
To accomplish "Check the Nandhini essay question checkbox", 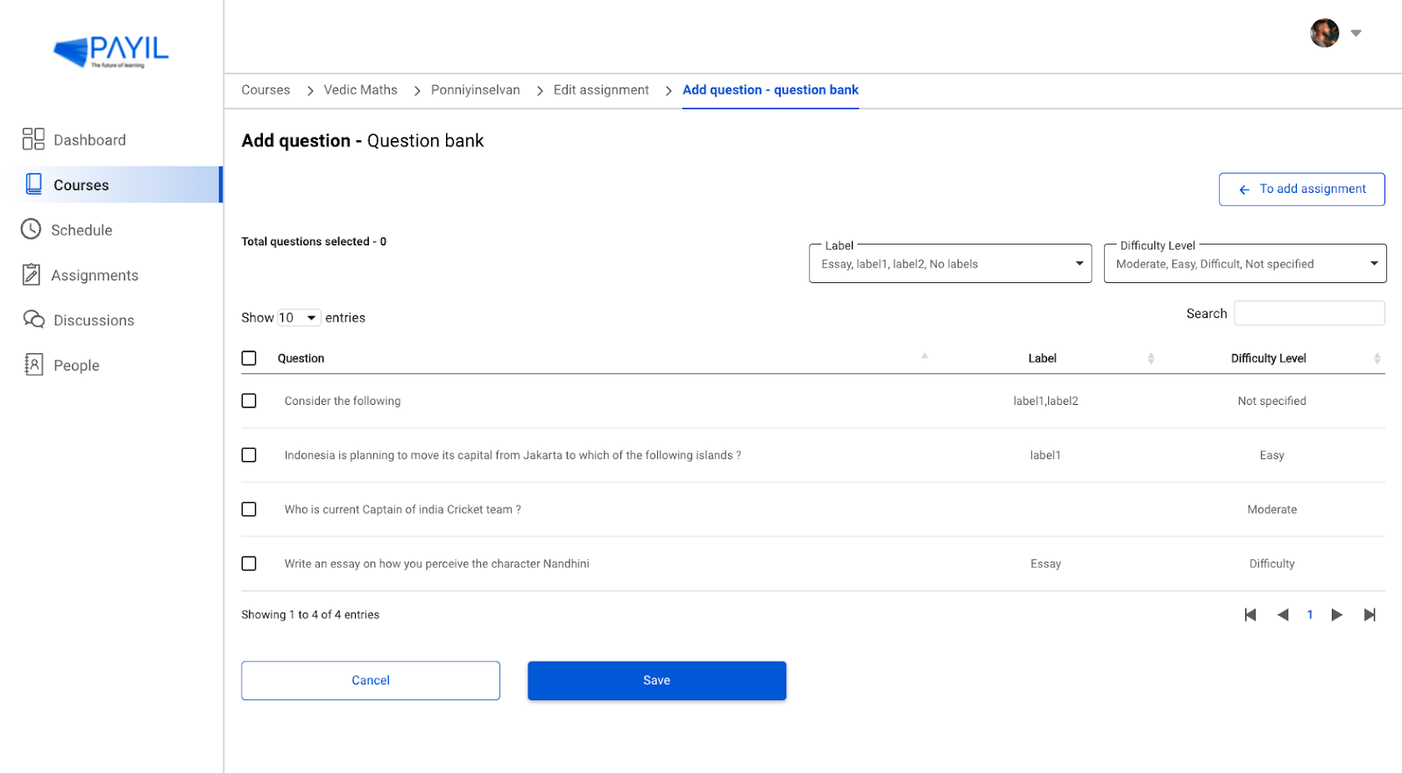I will click(x=249, y=564).
